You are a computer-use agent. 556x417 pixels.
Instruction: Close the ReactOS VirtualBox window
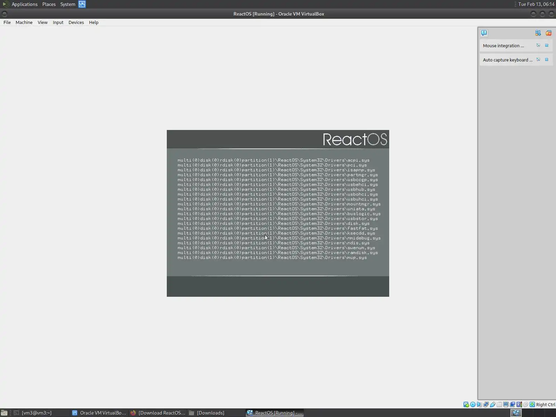pyautogui.click(x=551, y=14)
